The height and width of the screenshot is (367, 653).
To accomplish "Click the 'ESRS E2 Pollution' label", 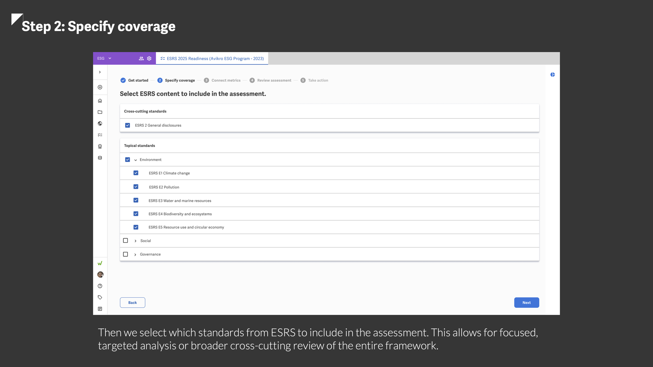I will [x=164, y=187].
